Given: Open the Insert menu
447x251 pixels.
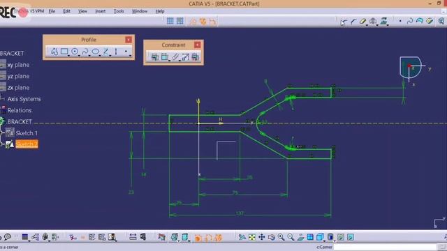Looking at the screenshot, I should pos(101,11).
